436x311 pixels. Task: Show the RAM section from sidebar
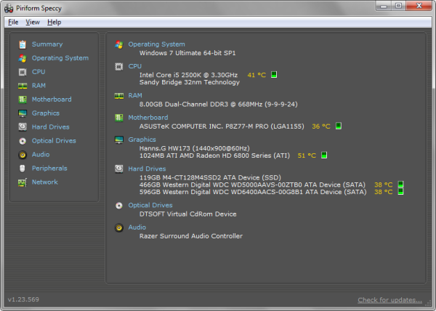[x=39, y=86]
